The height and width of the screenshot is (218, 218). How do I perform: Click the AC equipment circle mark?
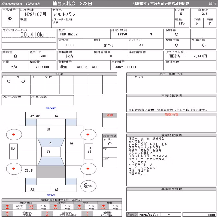[x=9, y=81]
